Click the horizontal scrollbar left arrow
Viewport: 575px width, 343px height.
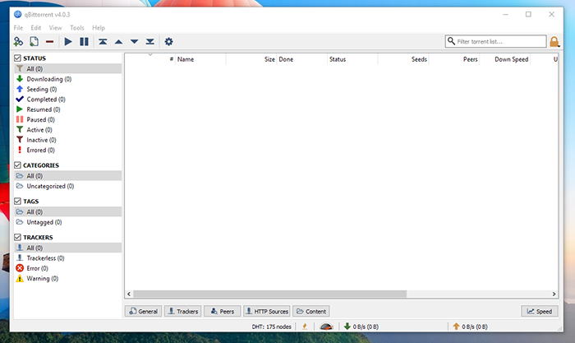point(129,294)
